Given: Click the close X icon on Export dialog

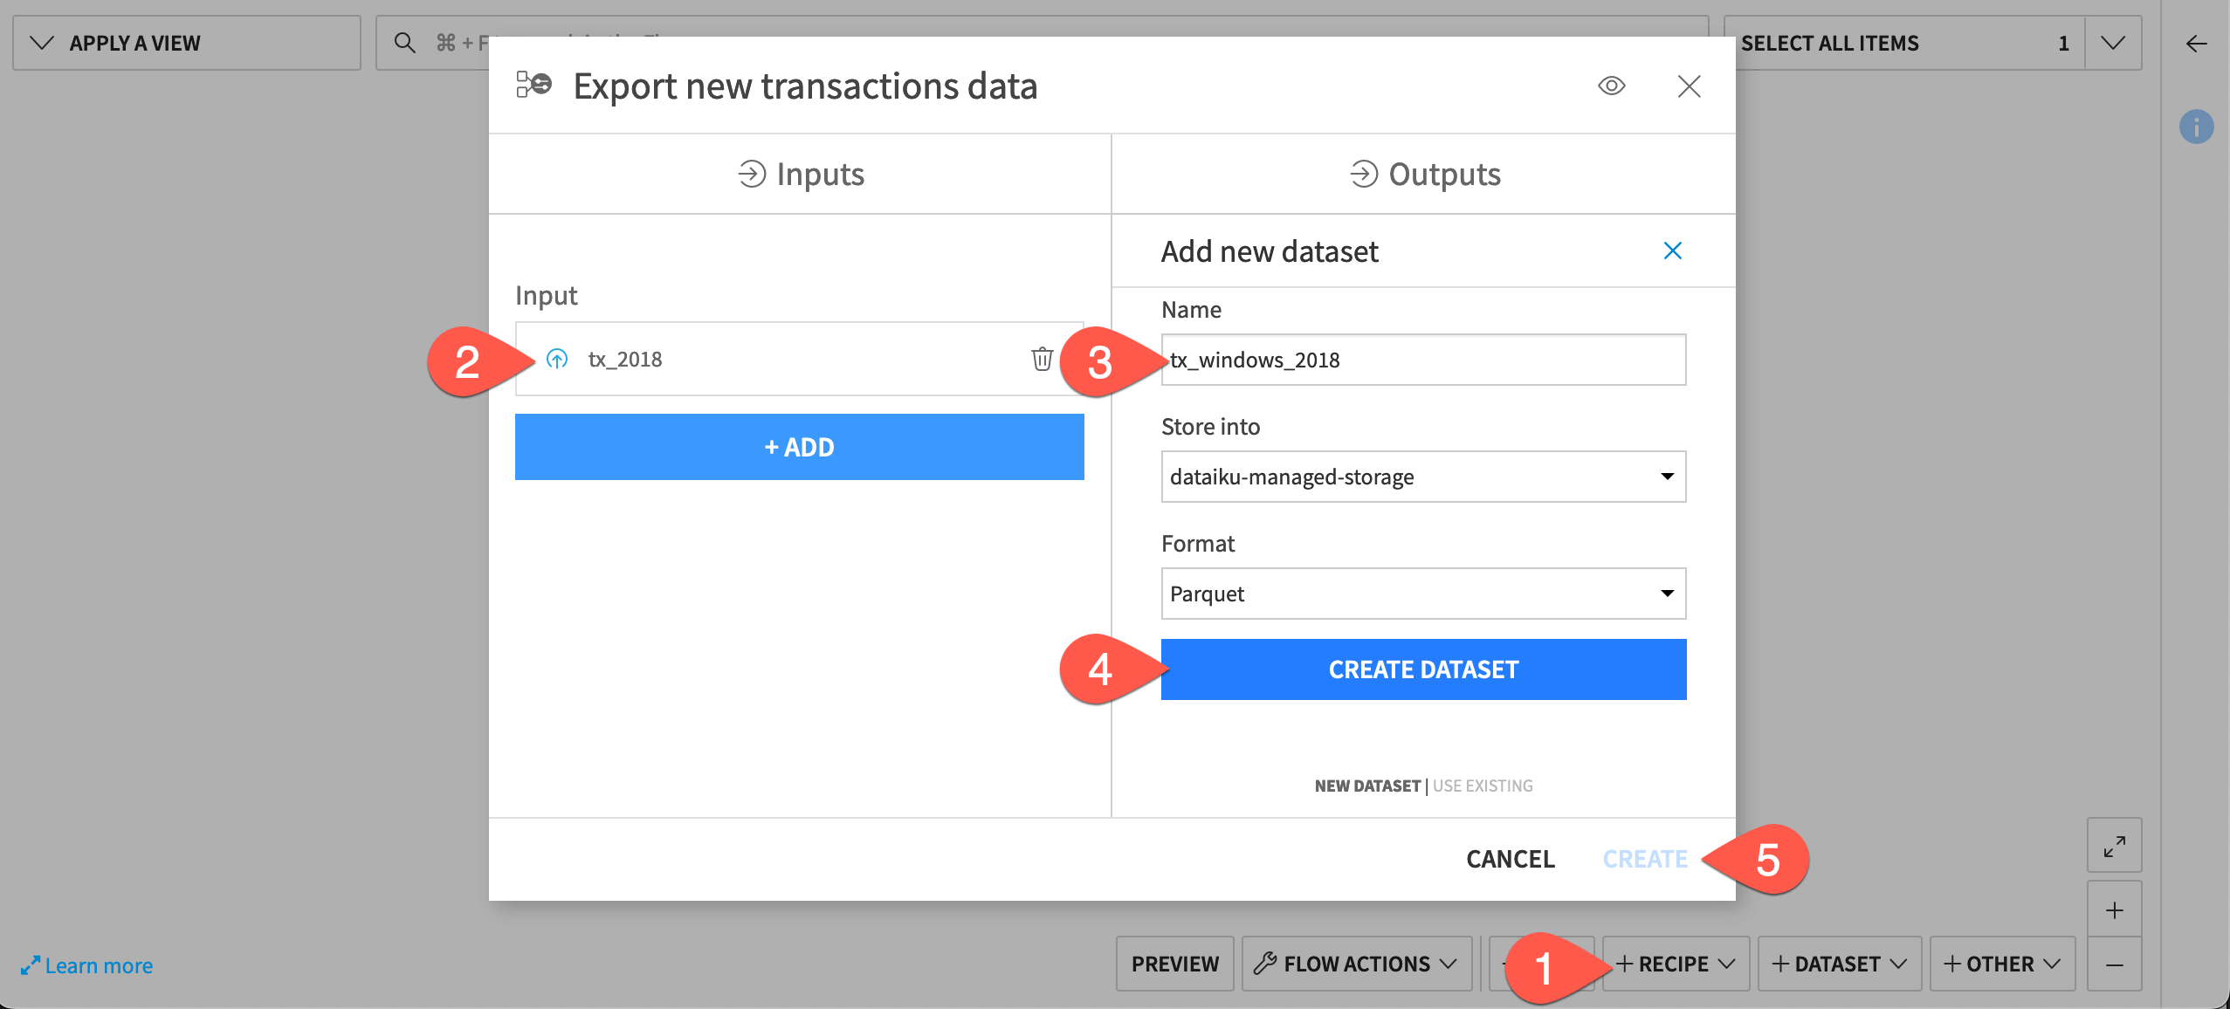Looking at the screenshot, I should point(1690,84).
